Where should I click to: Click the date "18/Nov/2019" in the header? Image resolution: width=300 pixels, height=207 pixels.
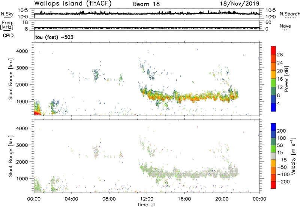pyautogui.click(x=240, y=4)
